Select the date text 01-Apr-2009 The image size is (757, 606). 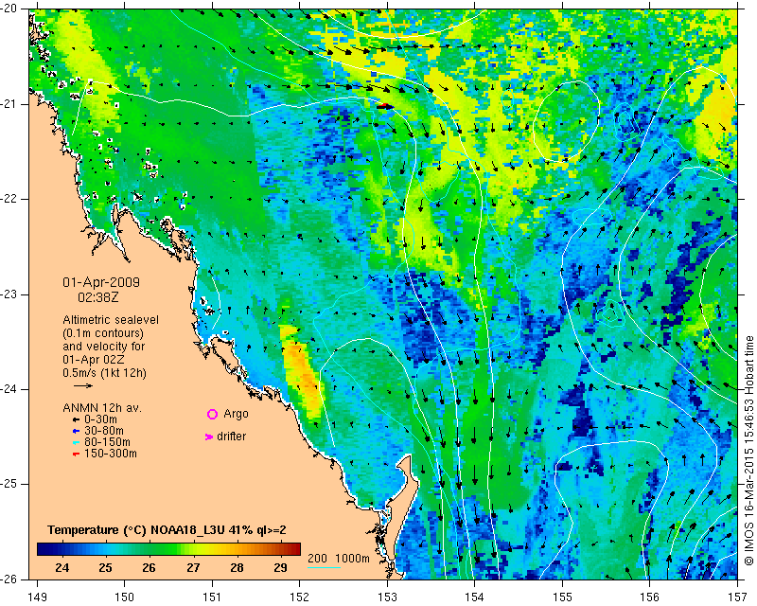101,282
